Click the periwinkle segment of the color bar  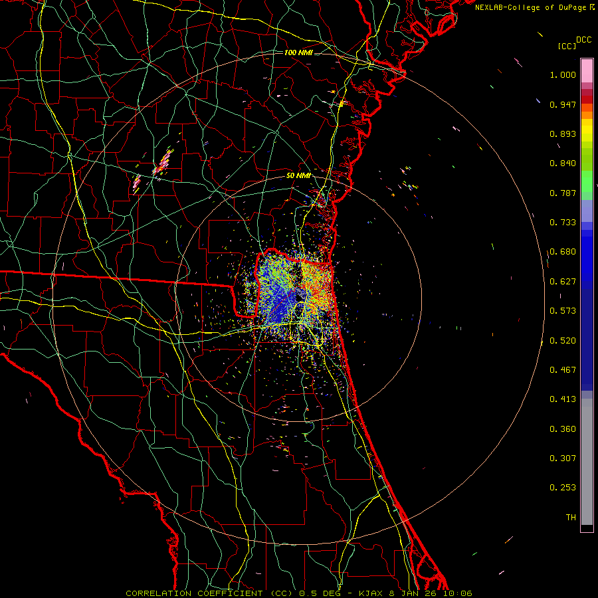pos(587,211)
